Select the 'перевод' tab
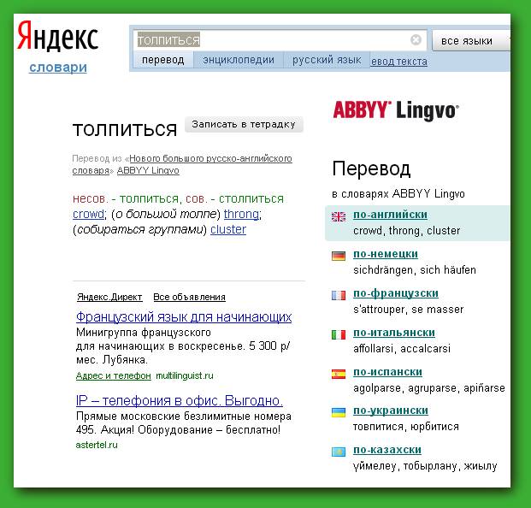This screenshot has width=531, height=508. pos(162,60)
